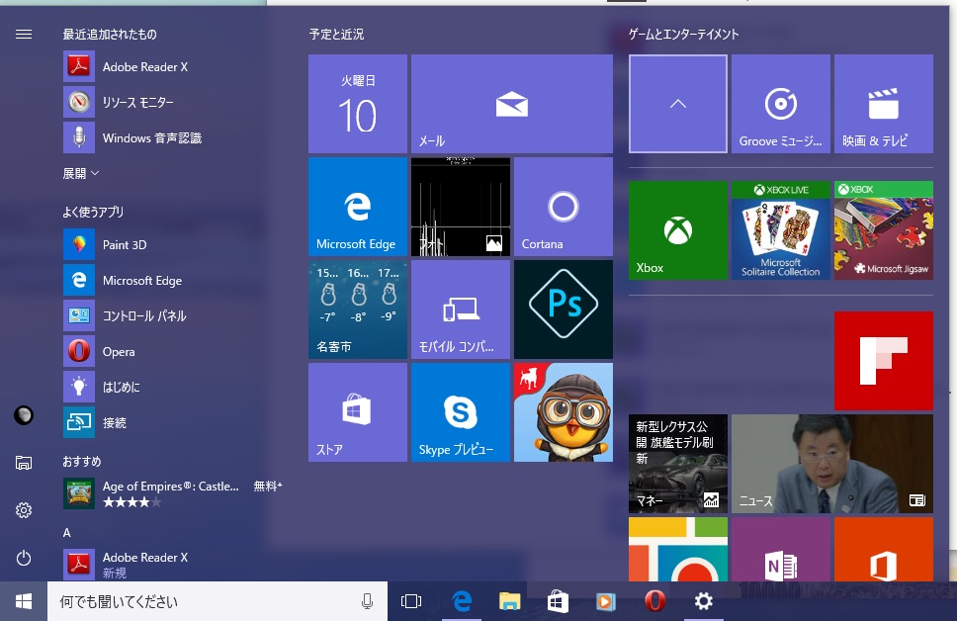Open the Microsoft Jigsaw tile
This screenshot has width=957, height=621.
click(x=884, y=230)
